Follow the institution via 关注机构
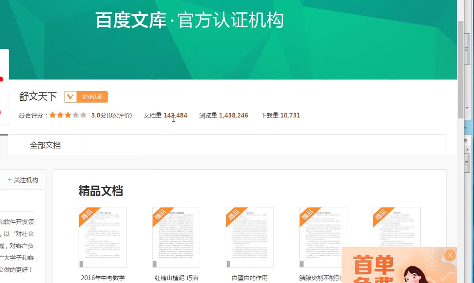 click(x=23, y=180)
